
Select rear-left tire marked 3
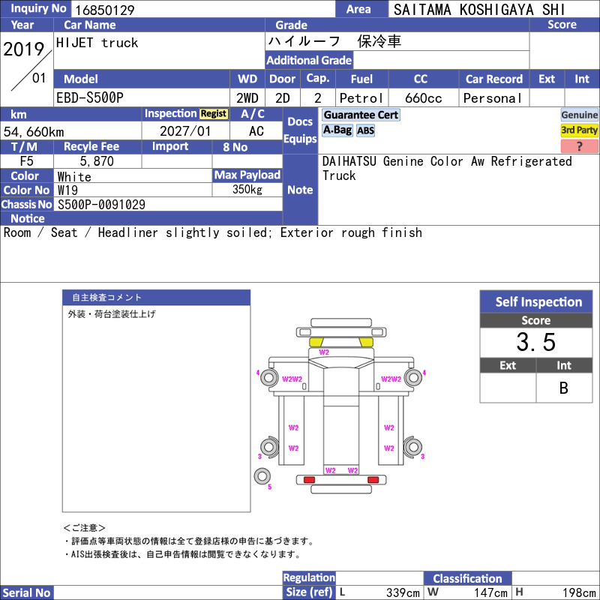coord(269,447)
